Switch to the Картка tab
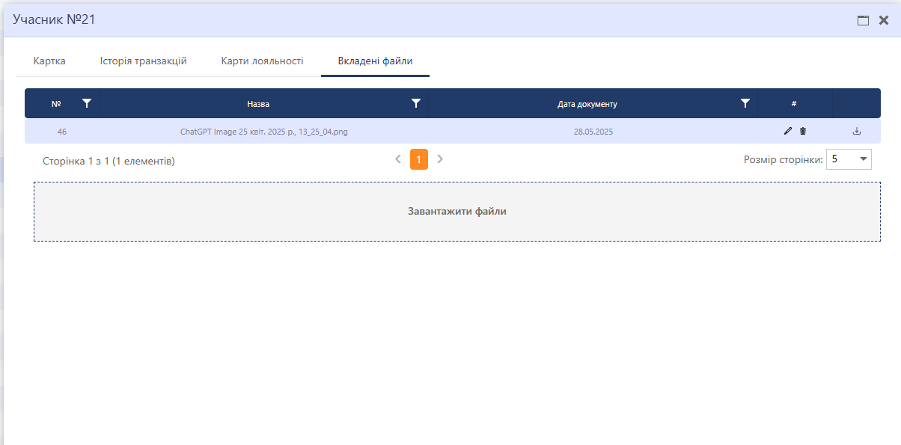Screen dimensions: 901x445 tap(49, 61)
